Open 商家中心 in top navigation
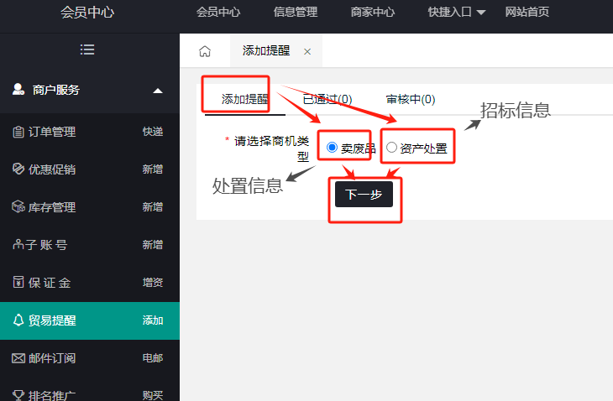This screenshot has width=613, height=401. (x=373, y=12)
